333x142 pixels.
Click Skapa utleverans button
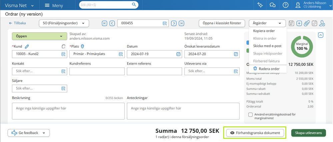pyautogui.click(x=309, y=133)
